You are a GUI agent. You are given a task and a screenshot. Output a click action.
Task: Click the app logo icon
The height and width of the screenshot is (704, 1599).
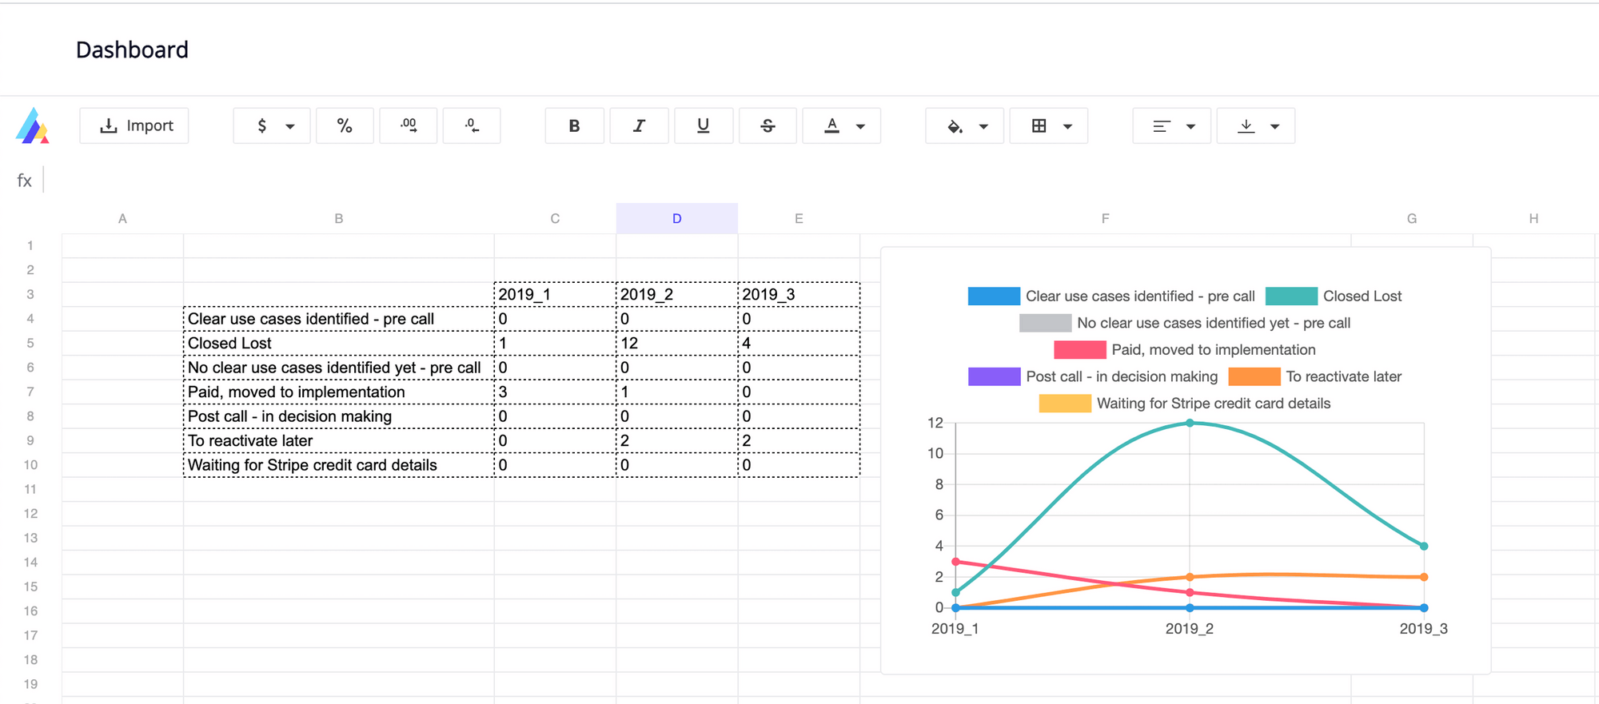tap(33, 126)
